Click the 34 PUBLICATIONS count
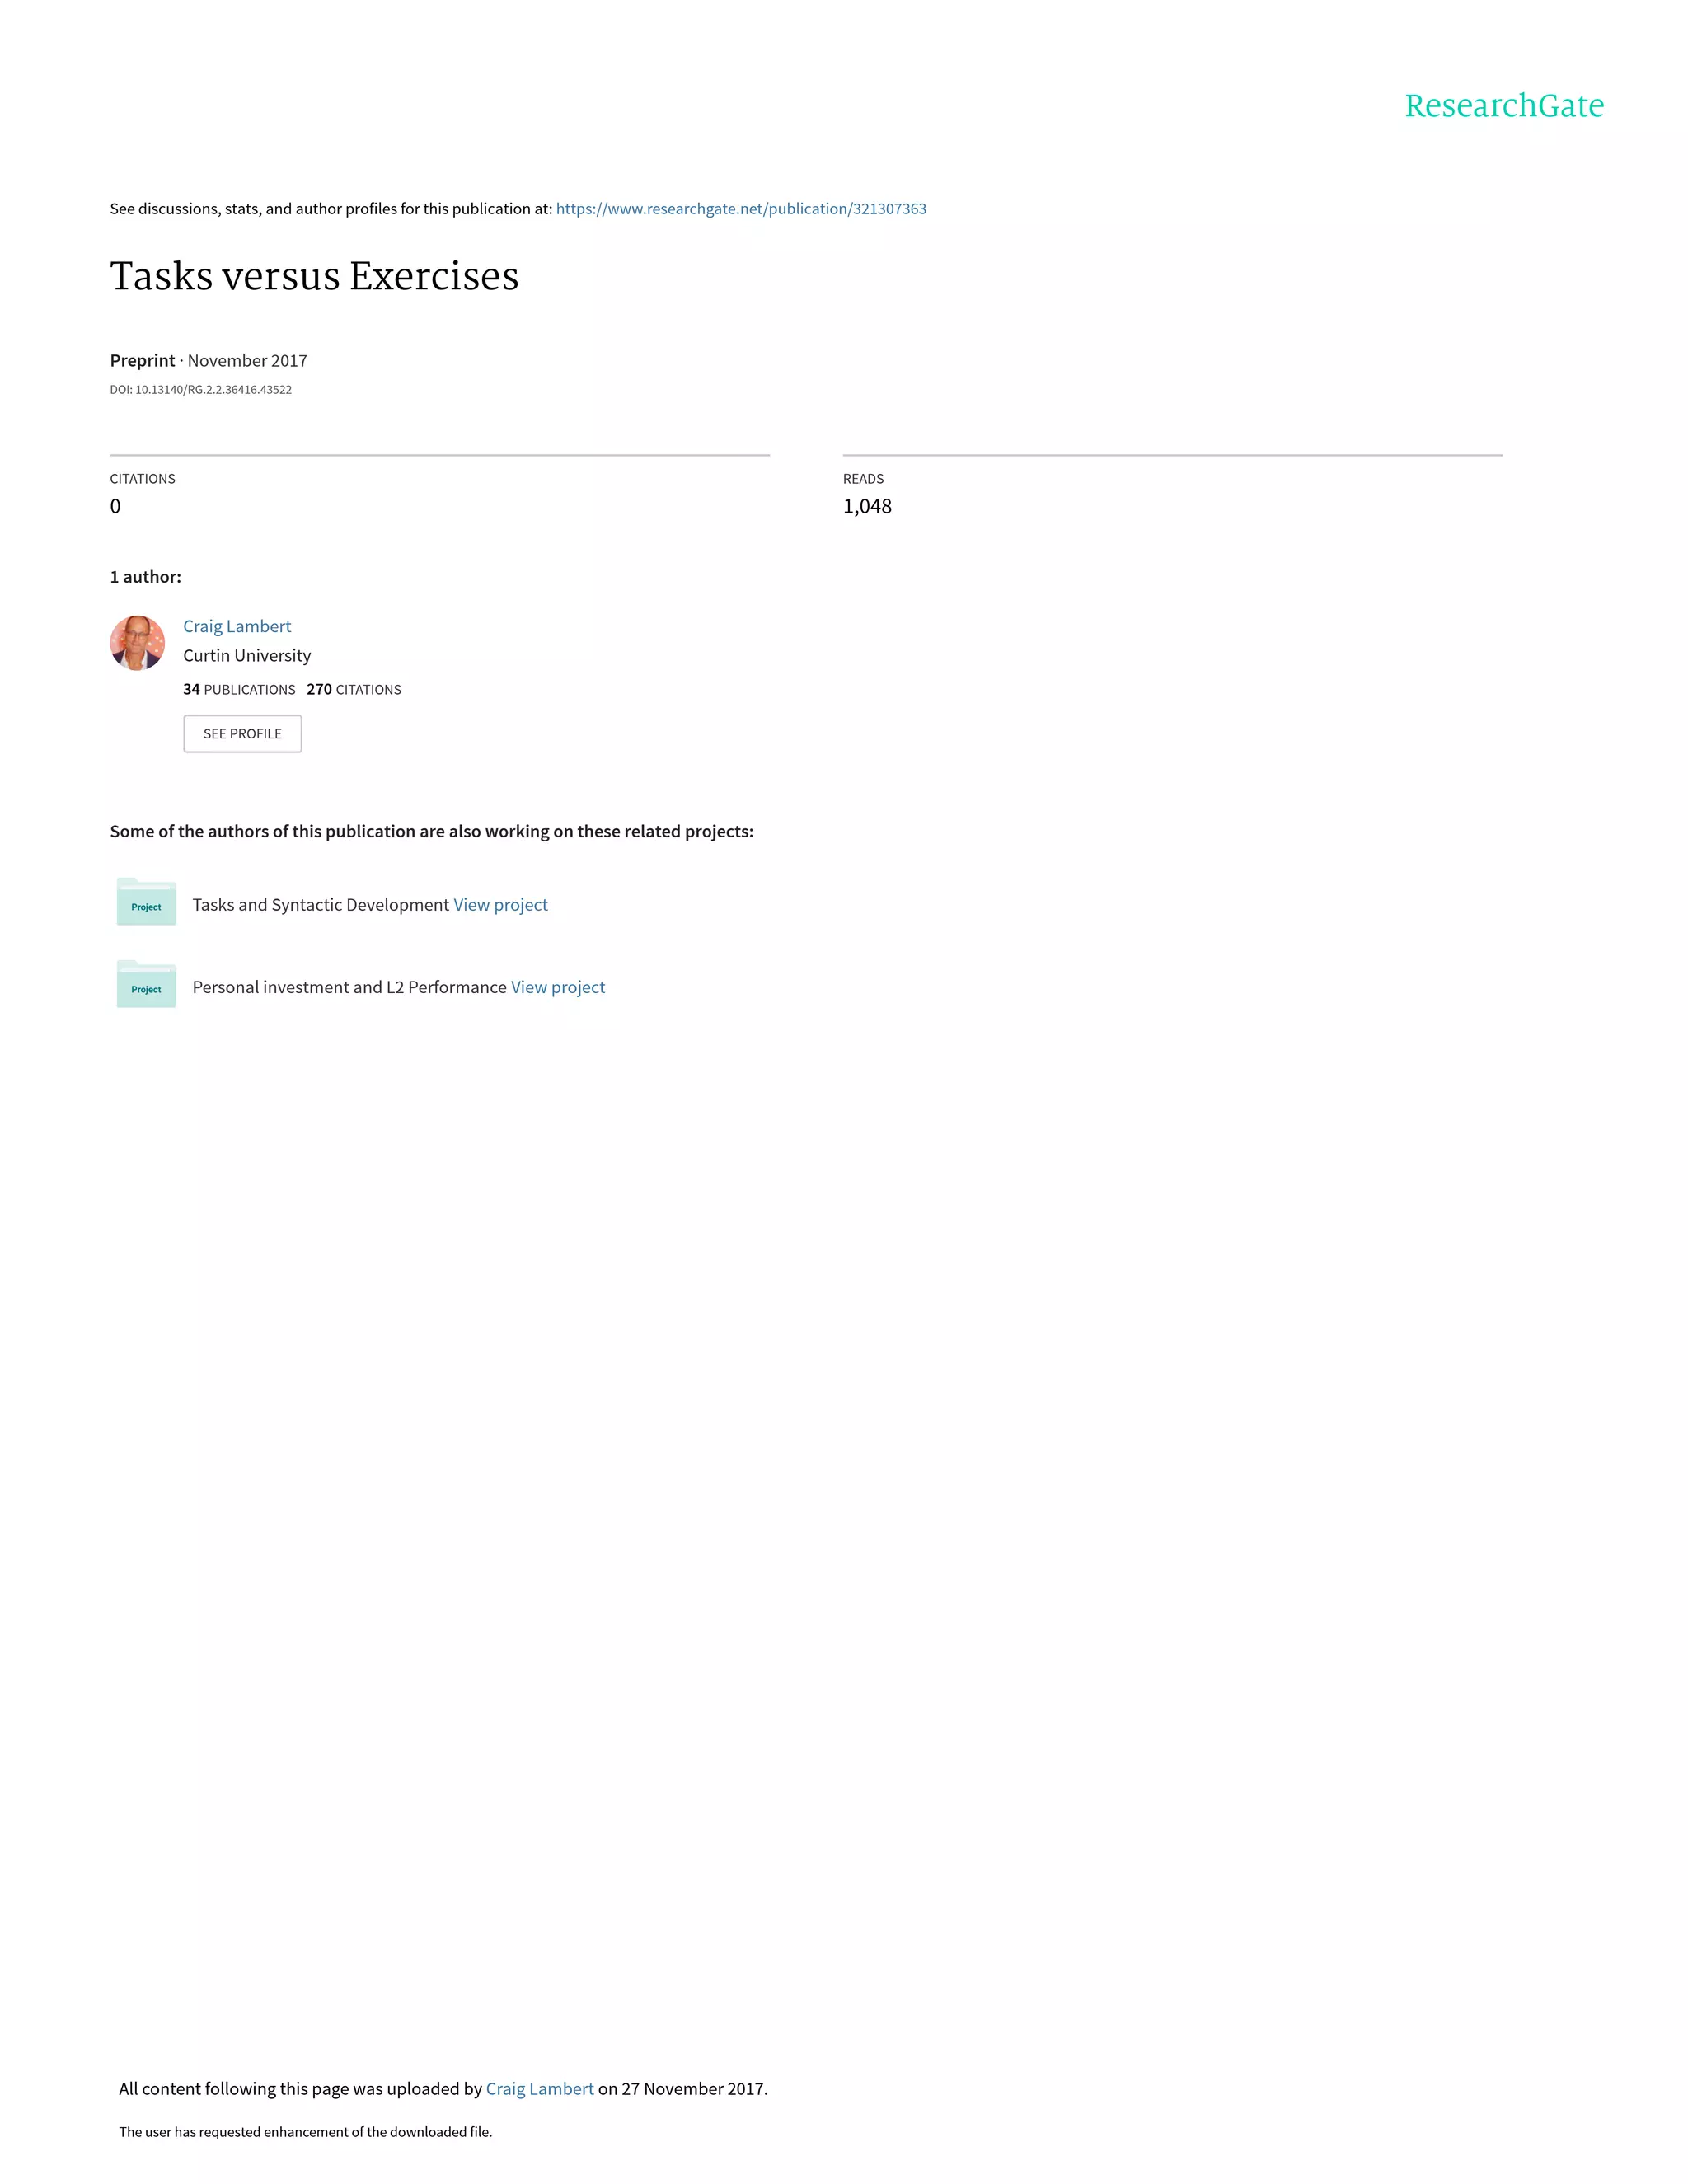1688x2184 pixels. pyautogui.click(x=239, y=690)
